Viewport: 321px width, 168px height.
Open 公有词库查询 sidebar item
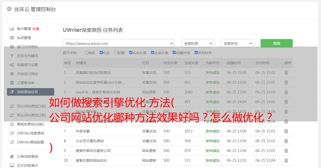[27, 156]
